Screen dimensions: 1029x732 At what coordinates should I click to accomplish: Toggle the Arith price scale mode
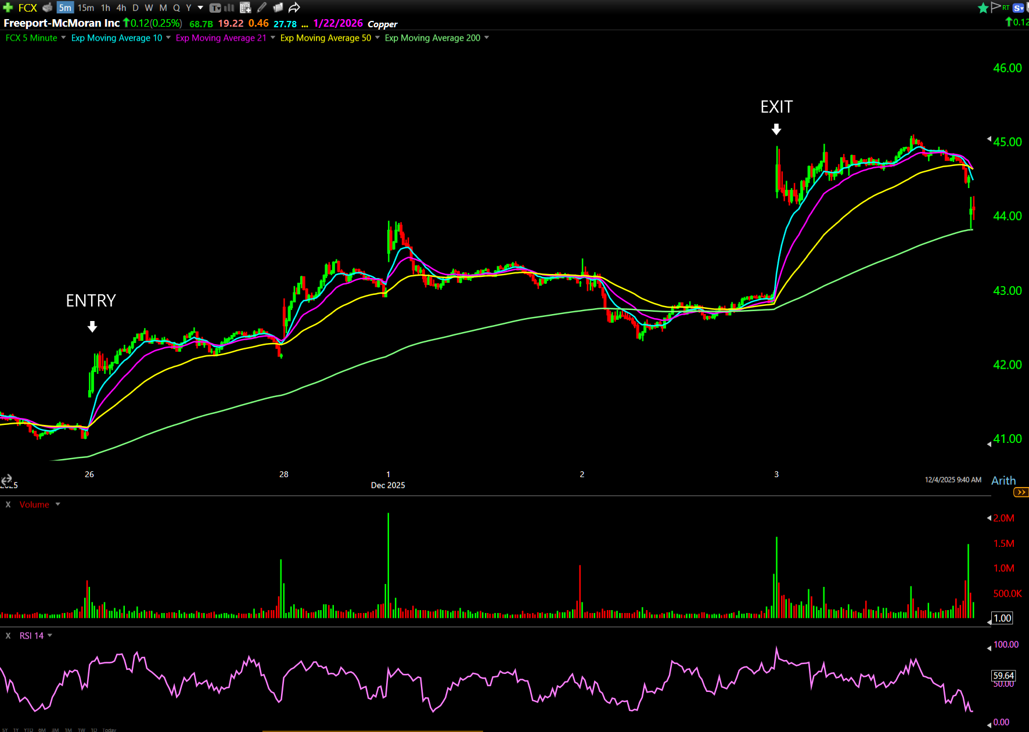tap(1003, 481)
